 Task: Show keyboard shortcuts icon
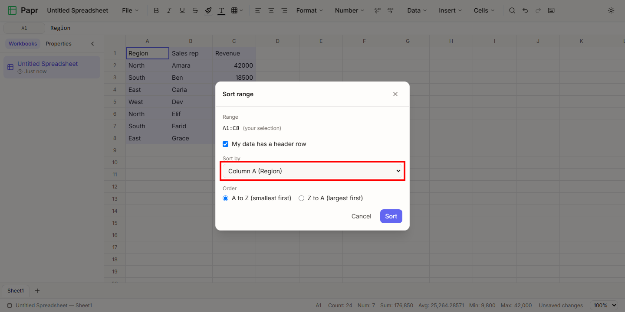551,10
